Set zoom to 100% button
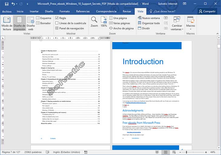The image size is (221, 155). pos(104,22)
